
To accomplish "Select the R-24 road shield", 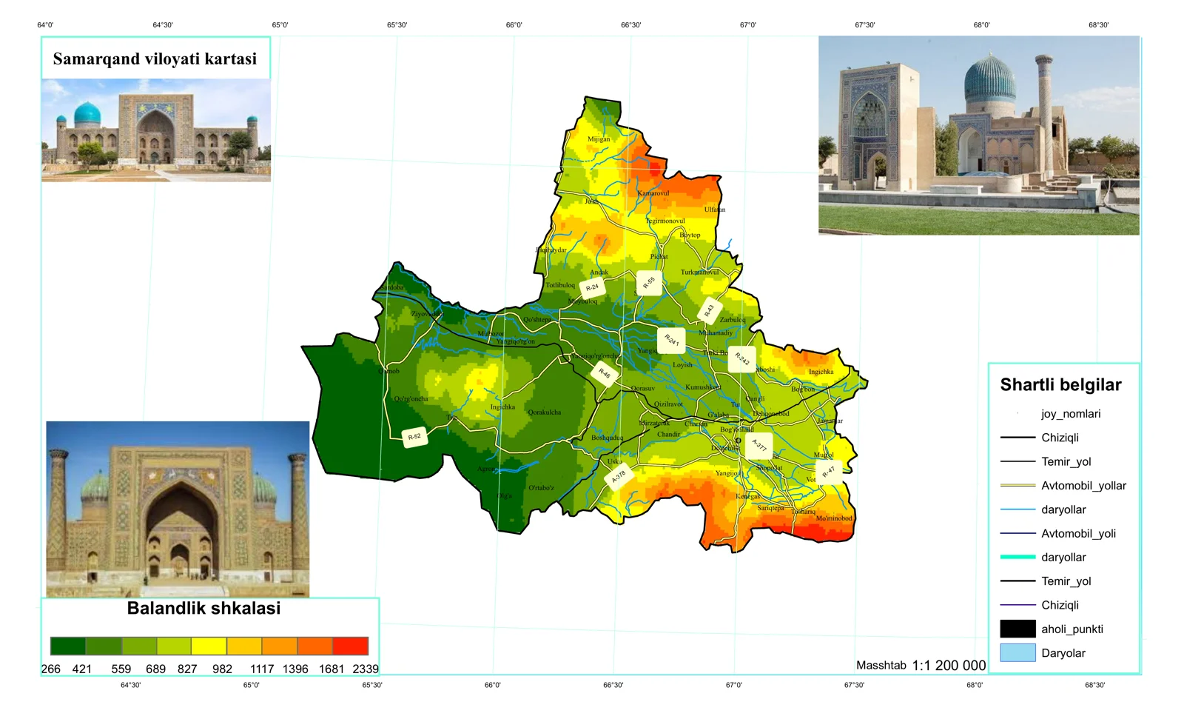I will [592, 287].
